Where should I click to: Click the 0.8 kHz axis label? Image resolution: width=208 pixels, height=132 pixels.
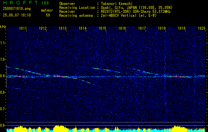click(3, 92)
